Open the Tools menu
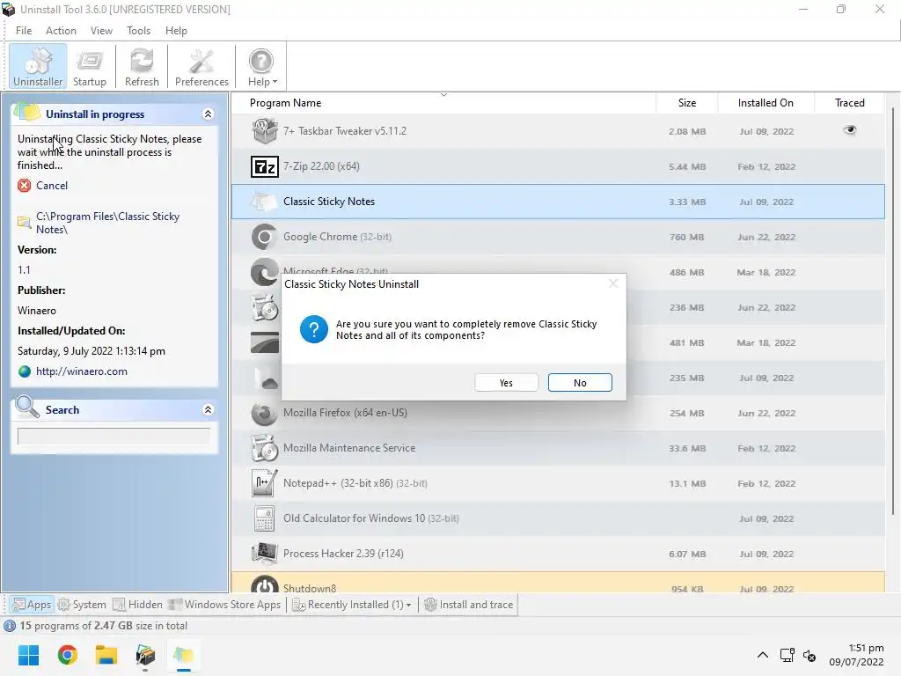901x676 pixels. (x=138, y=31)
